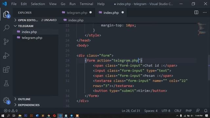Change line endings via CRLF

click(178, 111)
